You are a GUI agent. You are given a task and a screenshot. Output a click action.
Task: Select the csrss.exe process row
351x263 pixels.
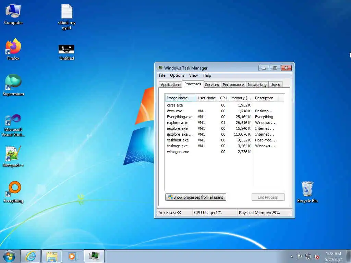225,105
